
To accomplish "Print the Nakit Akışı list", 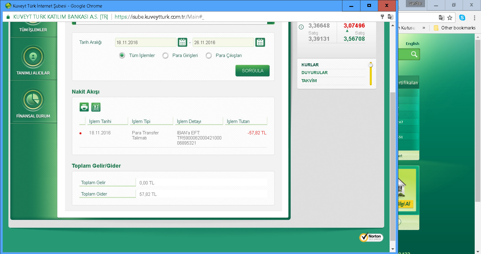I will tap(84, 107).
